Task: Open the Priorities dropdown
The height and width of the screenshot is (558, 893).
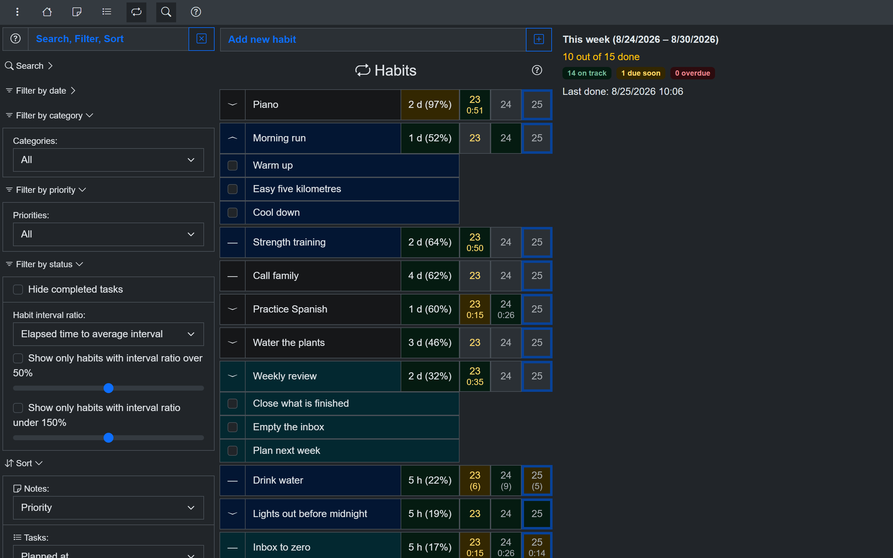Action: tap(109, 234)
